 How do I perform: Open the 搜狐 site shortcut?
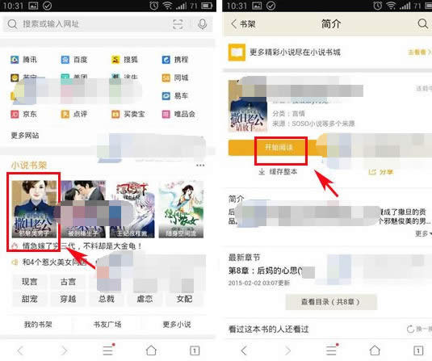[x=124, y=60]
